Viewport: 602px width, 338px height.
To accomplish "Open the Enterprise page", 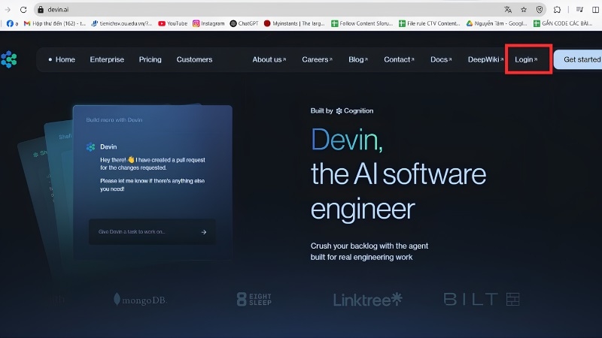I will point(107,59).
